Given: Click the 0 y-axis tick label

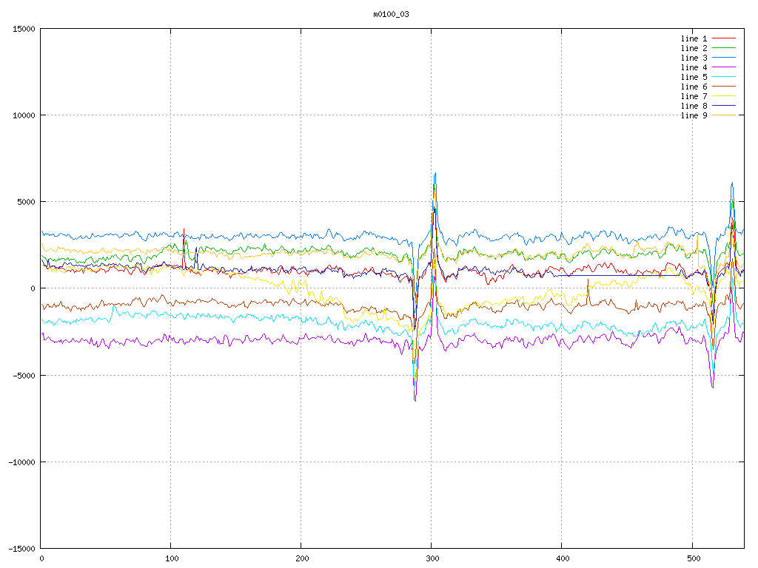Looking at the screenshot, I should pyautogui.click(x=33, y=288).
